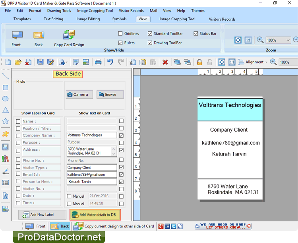Click Add Visitor details to DB
The height and width of the screenshot is (243, 298).
click(95, 215)
